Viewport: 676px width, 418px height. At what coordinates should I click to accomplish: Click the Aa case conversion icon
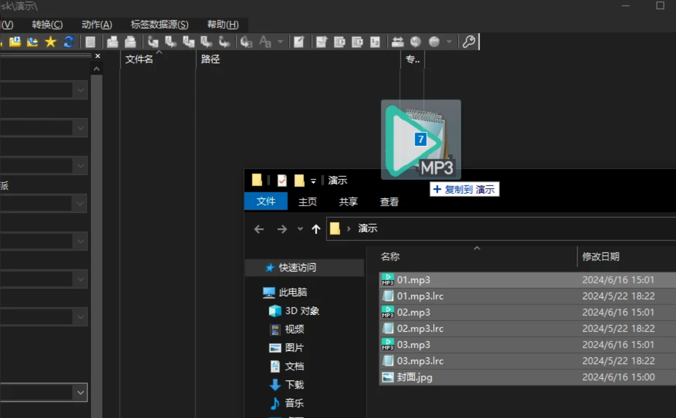(265, 42)
